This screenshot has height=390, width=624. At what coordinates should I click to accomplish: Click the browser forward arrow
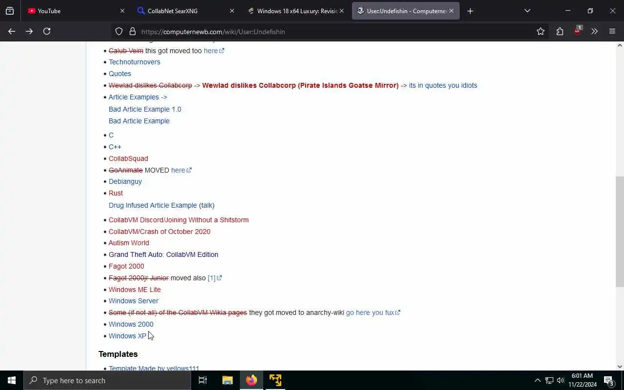29,31
